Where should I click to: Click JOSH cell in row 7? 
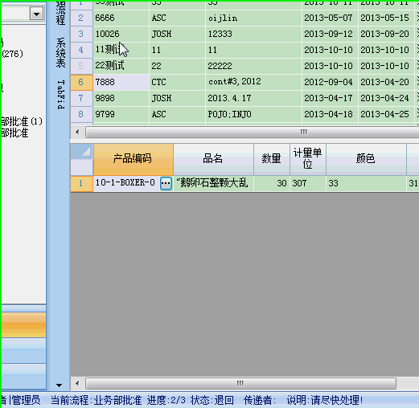coord(177,99)
